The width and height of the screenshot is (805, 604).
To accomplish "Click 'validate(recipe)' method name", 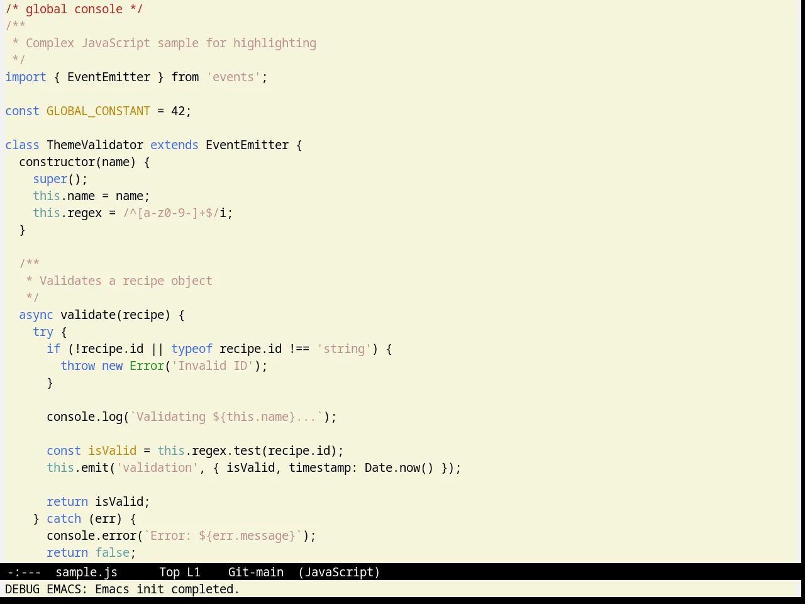I will 116,315.
